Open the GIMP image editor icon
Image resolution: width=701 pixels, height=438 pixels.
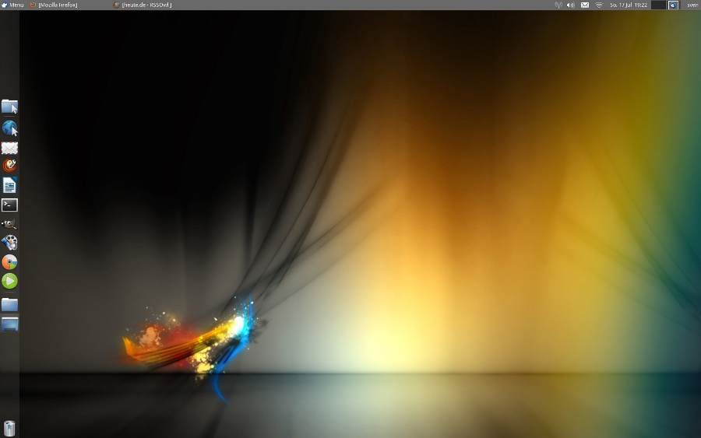[x=9, y=224]
